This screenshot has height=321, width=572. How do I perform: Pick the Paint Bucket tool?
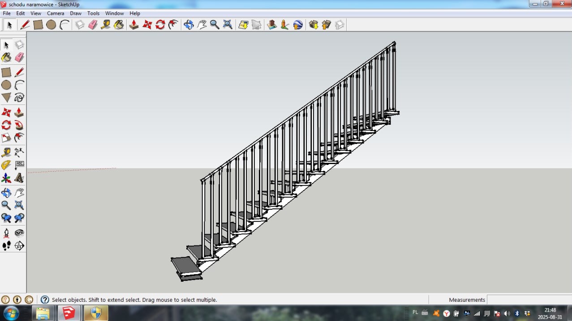pyautogui.click(x=7, y=57)
